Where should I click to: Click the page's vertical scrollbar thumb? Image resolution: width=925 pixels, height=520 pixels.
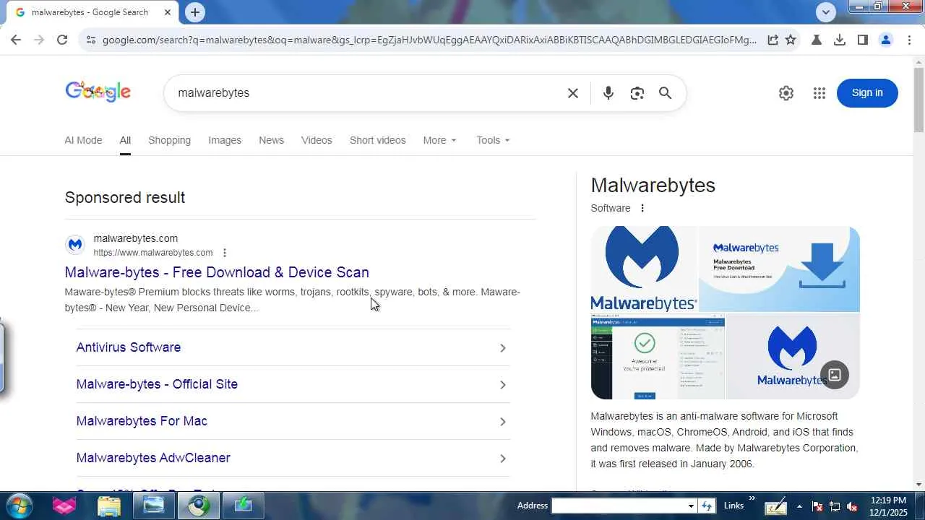click(918, 100)
